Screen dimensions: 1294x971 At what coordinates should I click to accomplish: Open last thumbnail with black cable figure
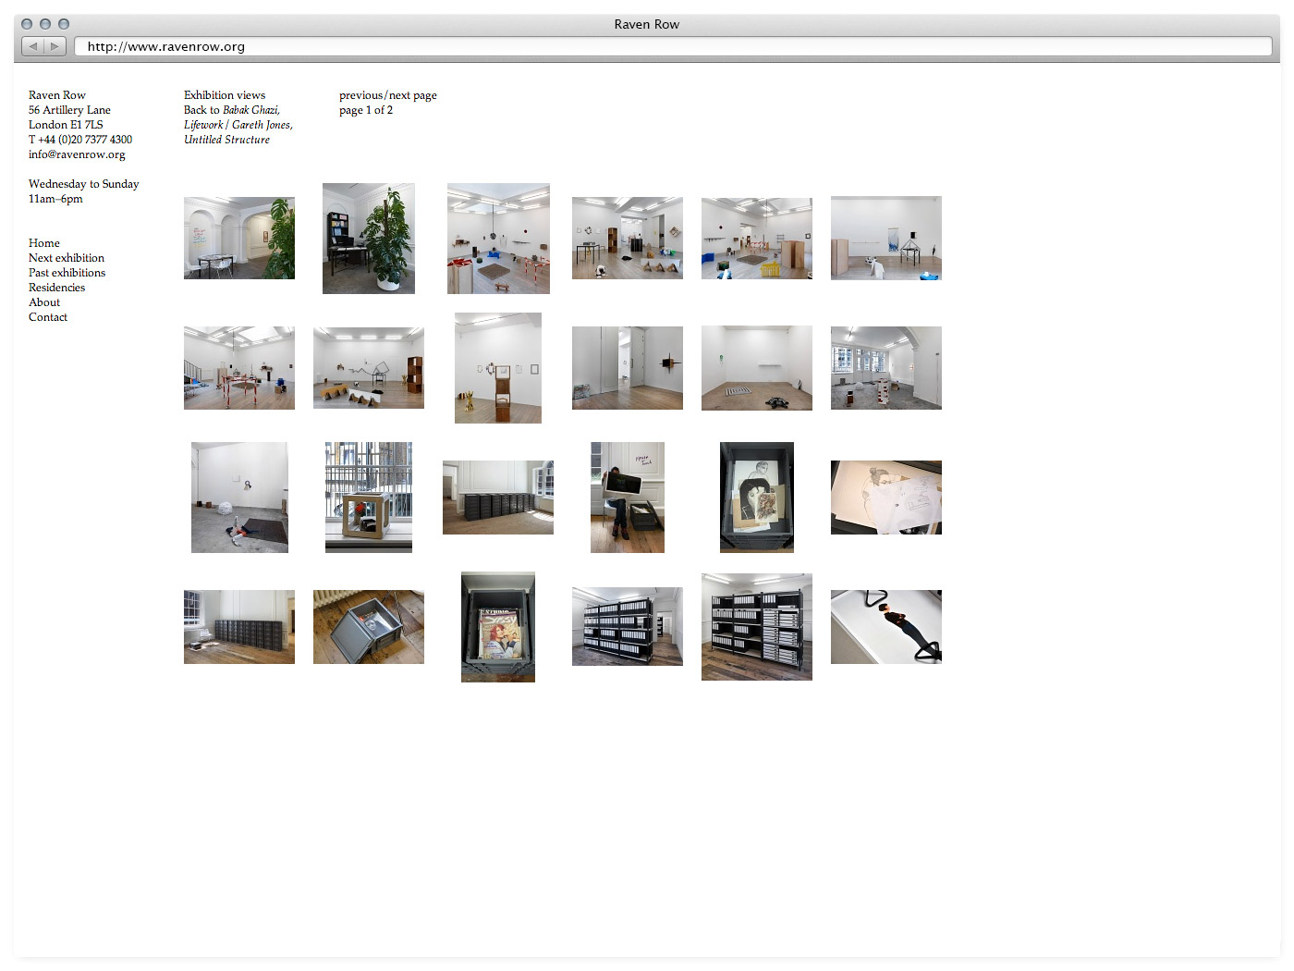point(885,627)
